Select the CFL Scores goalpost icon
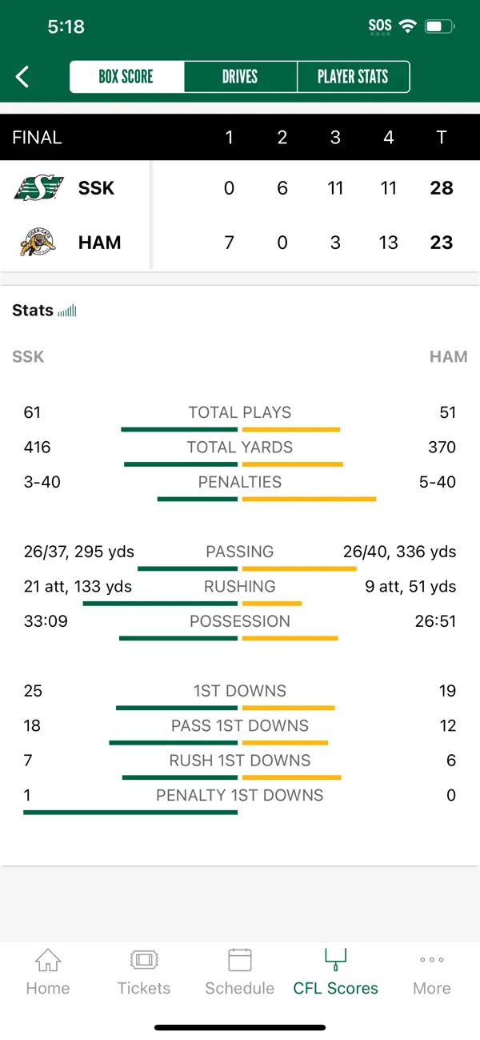The image size is (480, 1040). click(x=335, y=959)
